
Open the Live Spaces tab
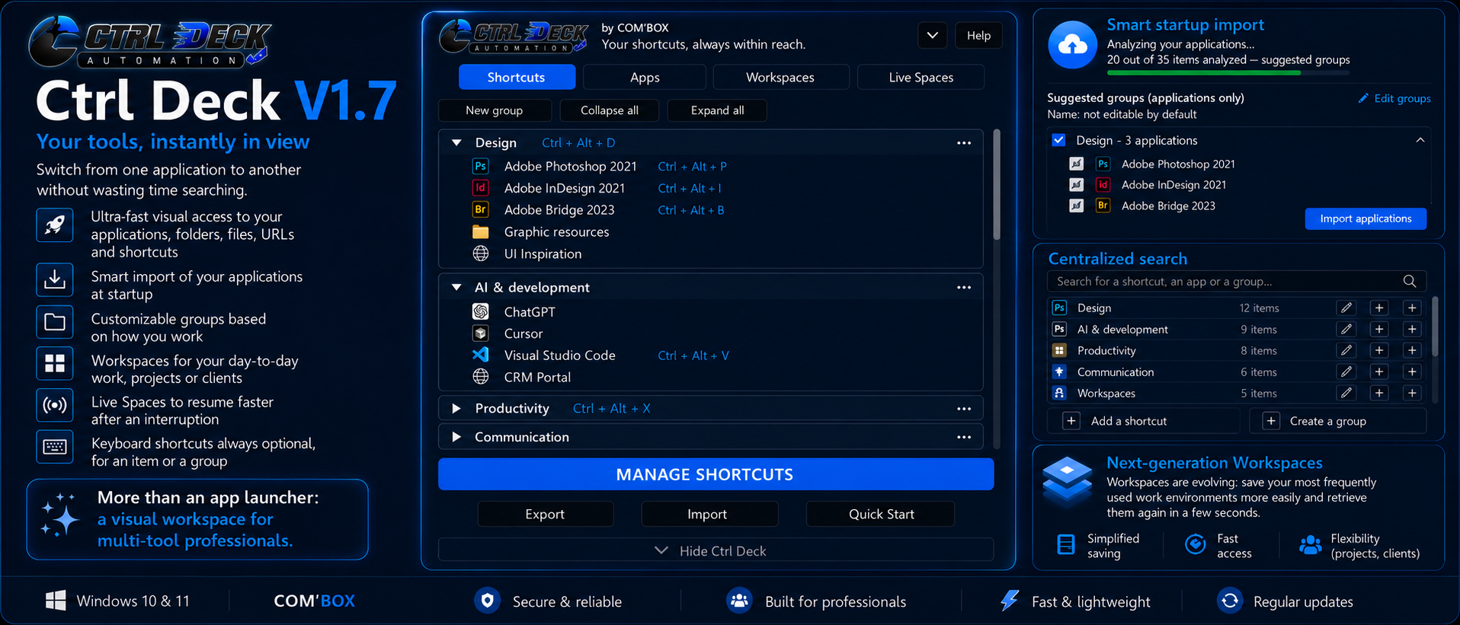pyautogui.click(x=921, y=77)
